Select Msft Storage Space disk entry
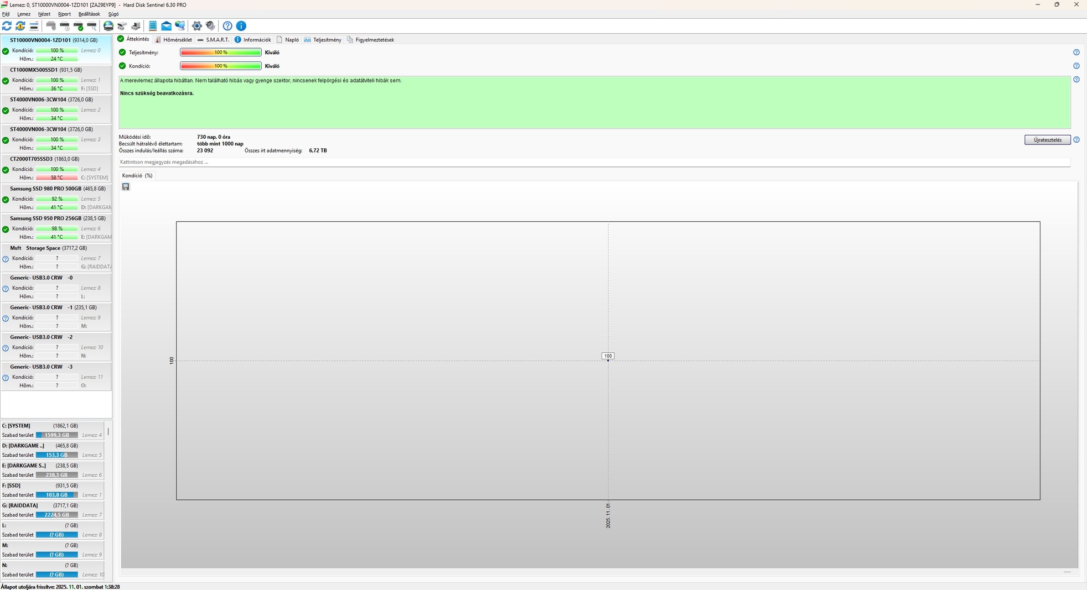The image size is (1087, 590). click(56, 257)
